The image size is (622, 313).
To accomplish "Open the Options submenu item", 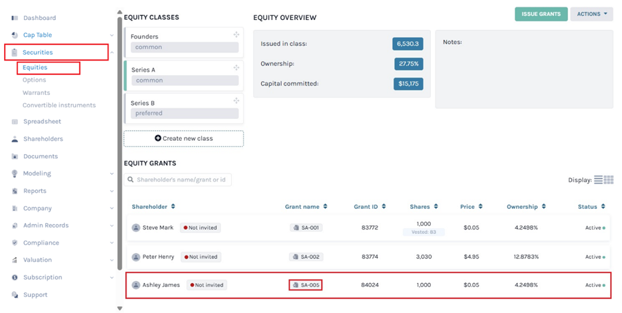I will [x=34, y=80].
